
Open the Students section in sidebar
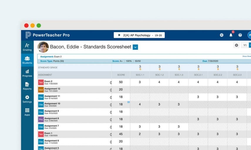27,60
